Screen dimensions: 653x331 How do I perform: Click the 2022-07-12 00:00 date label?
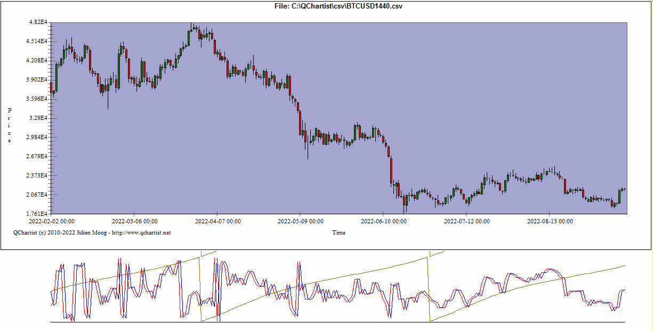(x=467, y=221)
